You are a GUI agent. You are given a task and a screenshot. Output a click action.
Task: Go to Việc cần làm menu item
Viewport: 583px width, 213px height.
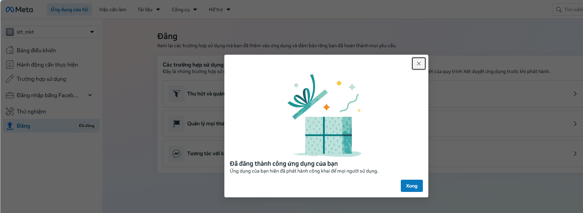click(113, 10)
